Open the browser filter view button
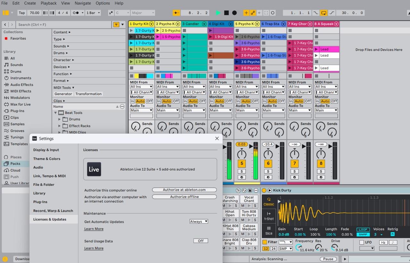410x263 pixels. tap(116, 25)
